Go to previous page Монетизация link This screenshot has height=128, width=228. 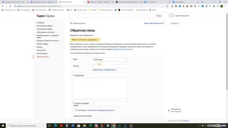click(176, 111)
